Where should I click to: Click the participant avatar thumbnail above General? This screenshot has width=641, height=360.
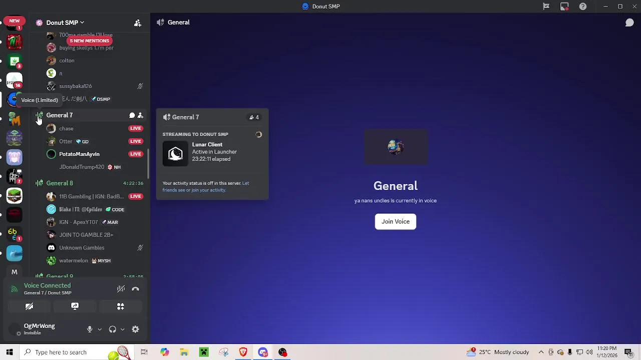coord(396,146)
